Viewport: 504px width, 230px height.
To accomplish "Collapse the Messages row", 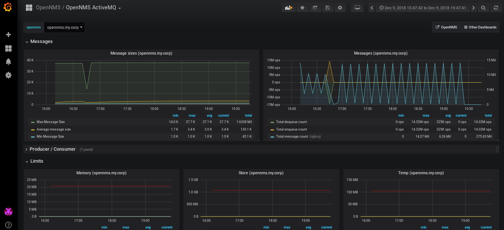I will coord(41,42).
